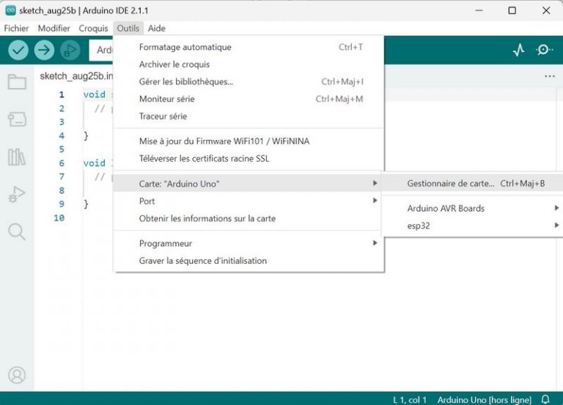Open the Serial Plotter waveform icon
Viewport: 563px width, 405px height.
pyautogui.click(x=518, y=50)
